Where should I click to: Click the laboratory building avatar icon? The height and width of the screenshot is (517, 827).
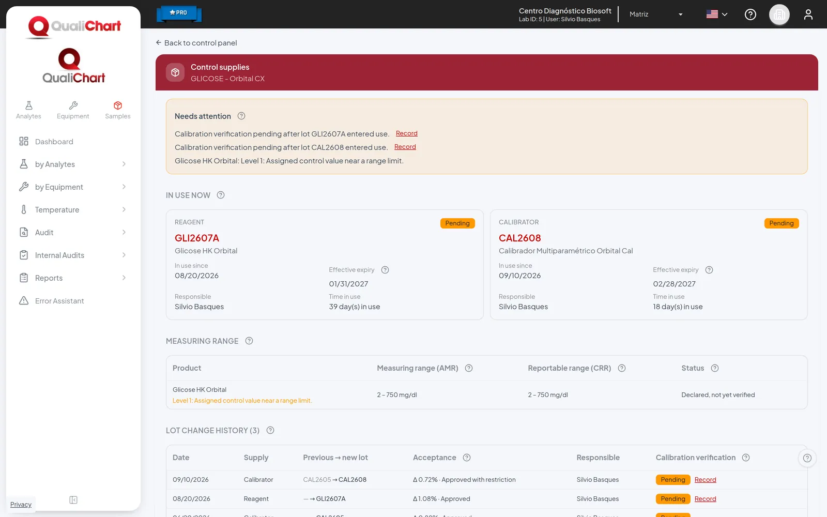[779, 14]
